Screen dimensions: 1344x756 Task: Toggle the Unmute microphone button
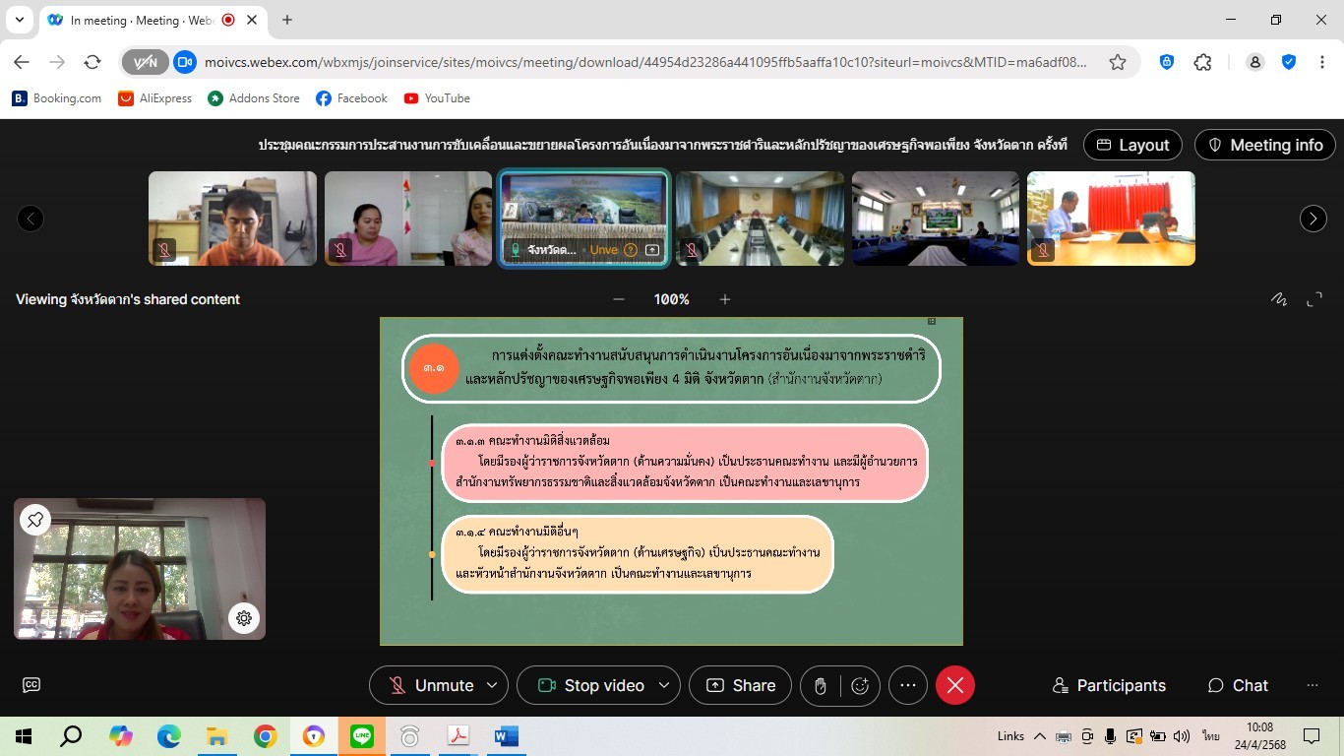pos(430,685)
